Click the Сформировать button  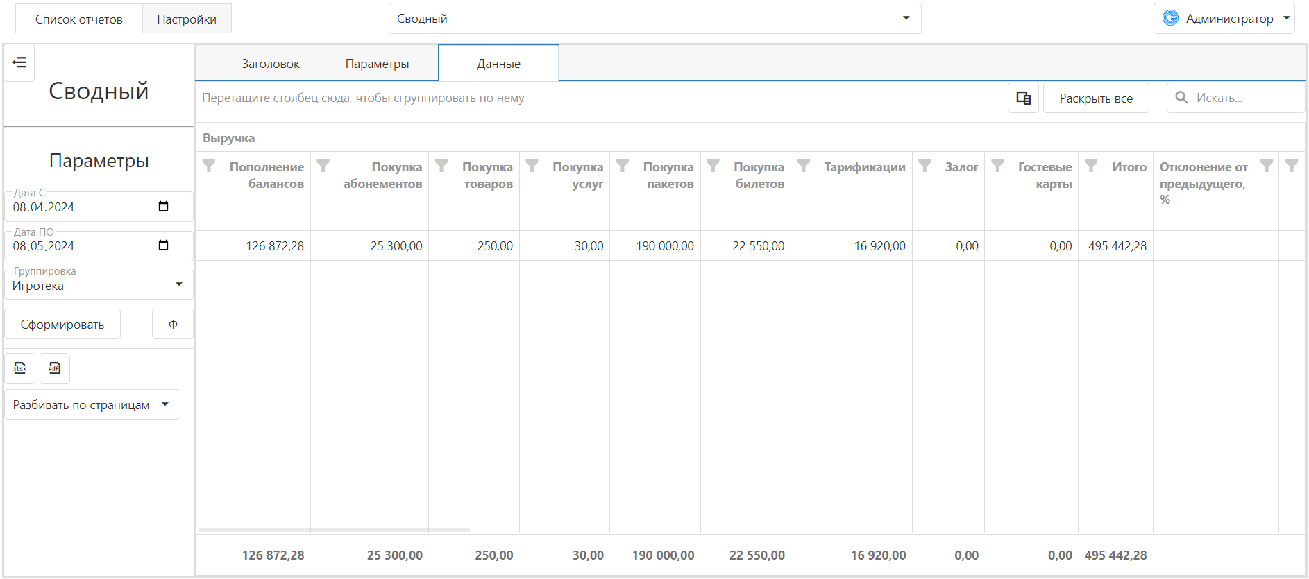point(62,324)
